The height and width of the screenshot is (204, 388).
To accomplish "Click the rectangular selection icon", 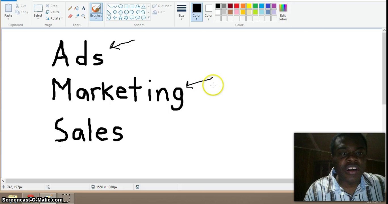I will (38, 8).
